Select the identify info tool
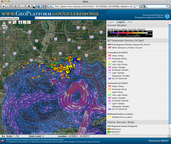The width and height of the screenshot is (171, 144). coord(20,22)
